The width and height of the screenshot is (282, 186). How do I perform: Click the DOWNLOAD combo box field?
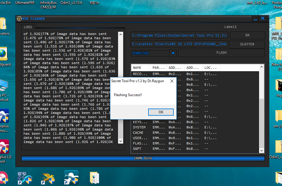(x=150, y=53)
